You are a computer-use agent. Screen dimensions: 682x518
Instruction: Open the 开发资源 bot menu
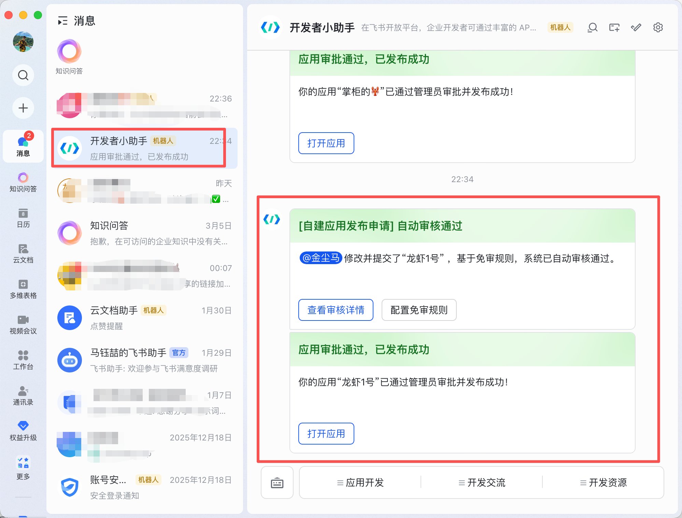[x=603, y=482]
